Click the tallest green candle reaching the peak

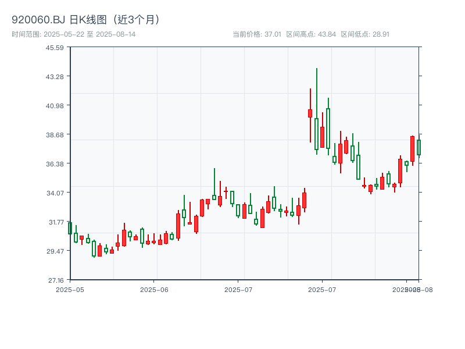point(316,134)
